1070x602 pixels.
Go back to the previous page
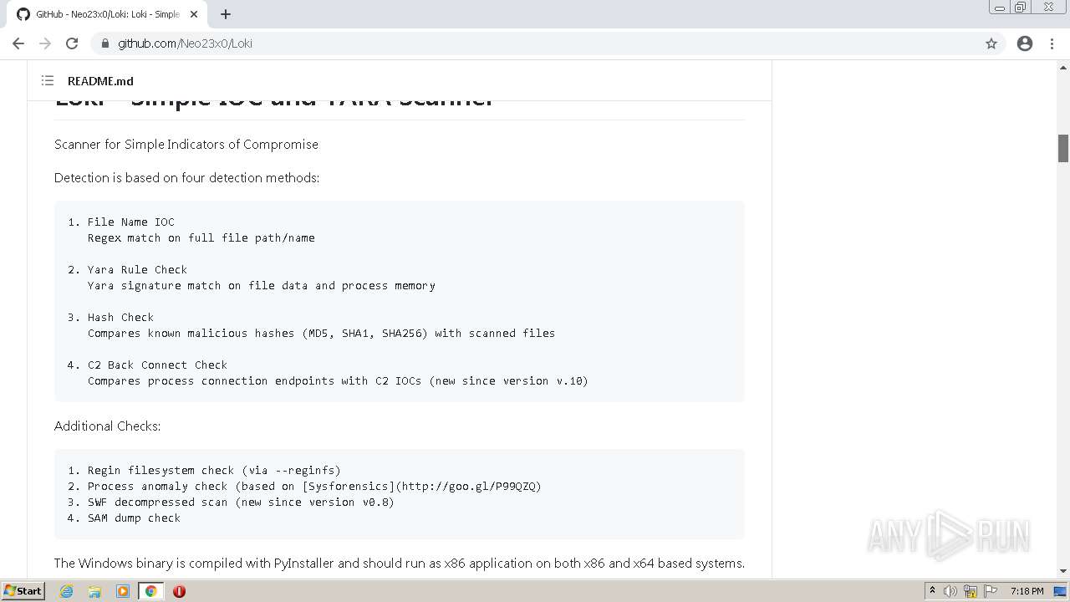18,43
